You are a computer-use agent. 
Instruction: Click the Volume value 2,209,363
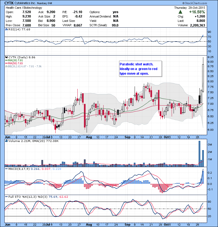tap(198, 25)
